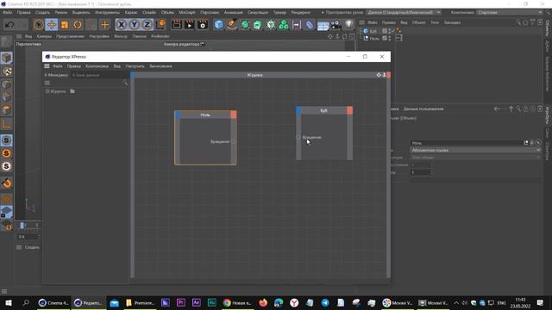Toggle Куб layer checkbox in Object Manager
This screenshot has width=552, height=310.
pyautogui.click(x=385, y=31)
